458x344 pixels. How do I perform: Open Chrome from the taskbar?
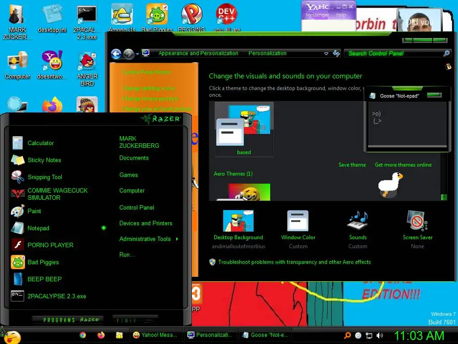pyautogui.click(x=83, y=335)
